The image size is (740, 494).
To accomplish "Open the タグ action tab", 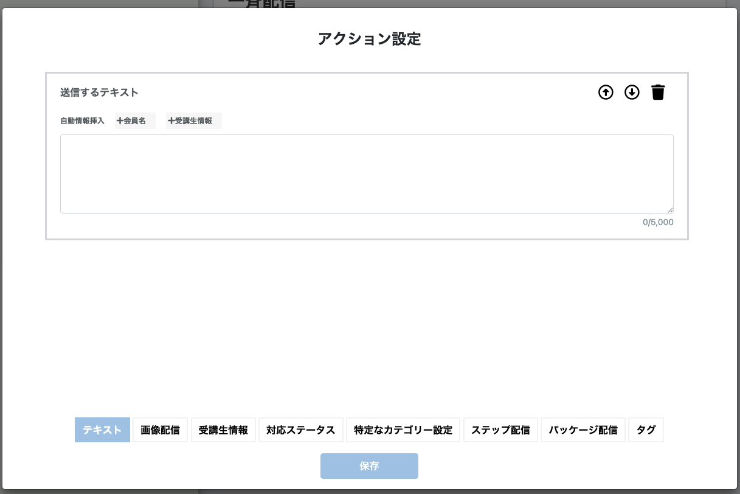I will [x=646, y=430].
